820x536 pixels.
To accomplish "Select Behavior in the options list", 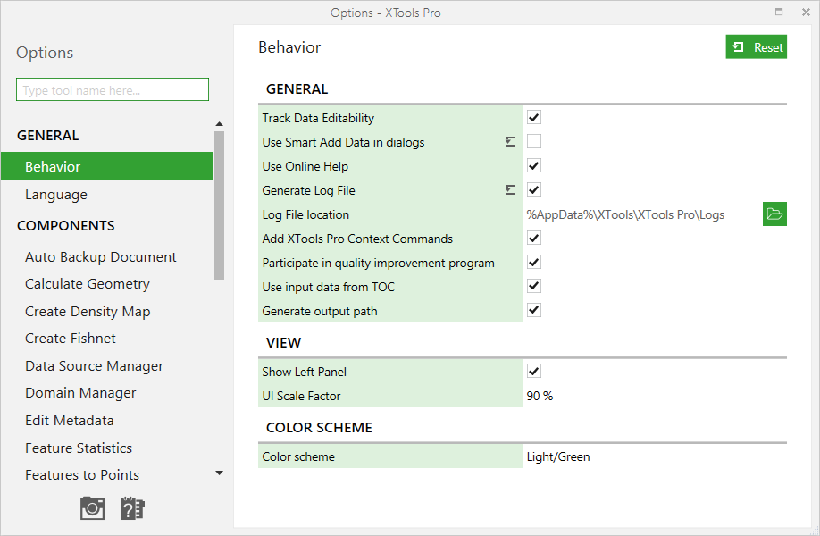I will (x=107, y=166).
